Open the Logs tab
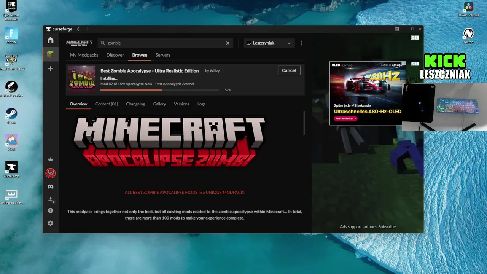The width and height of the screenshot is (487, 274). coord(201,104)
